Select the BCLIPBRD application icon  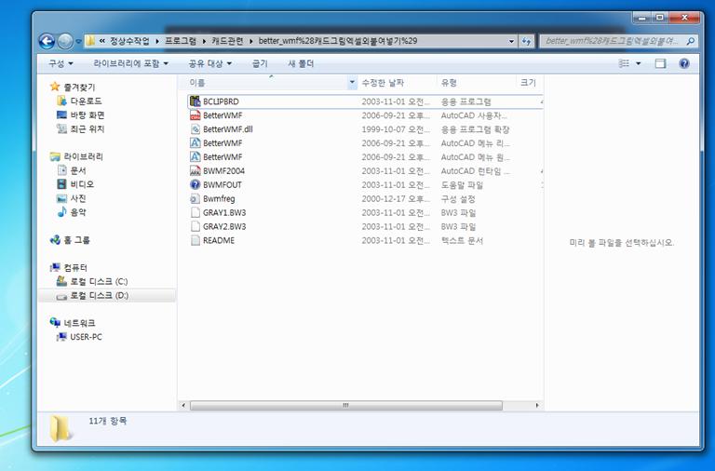click(x=196, y=101)
